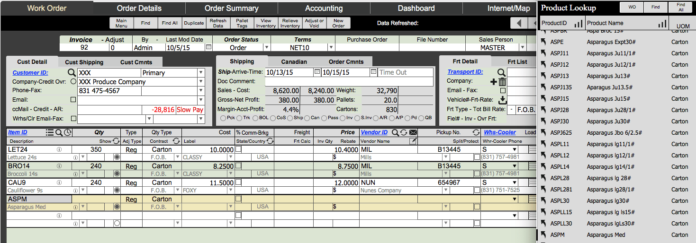Refresh vendors icon next to Vendor ID

(x=404, y=132)
